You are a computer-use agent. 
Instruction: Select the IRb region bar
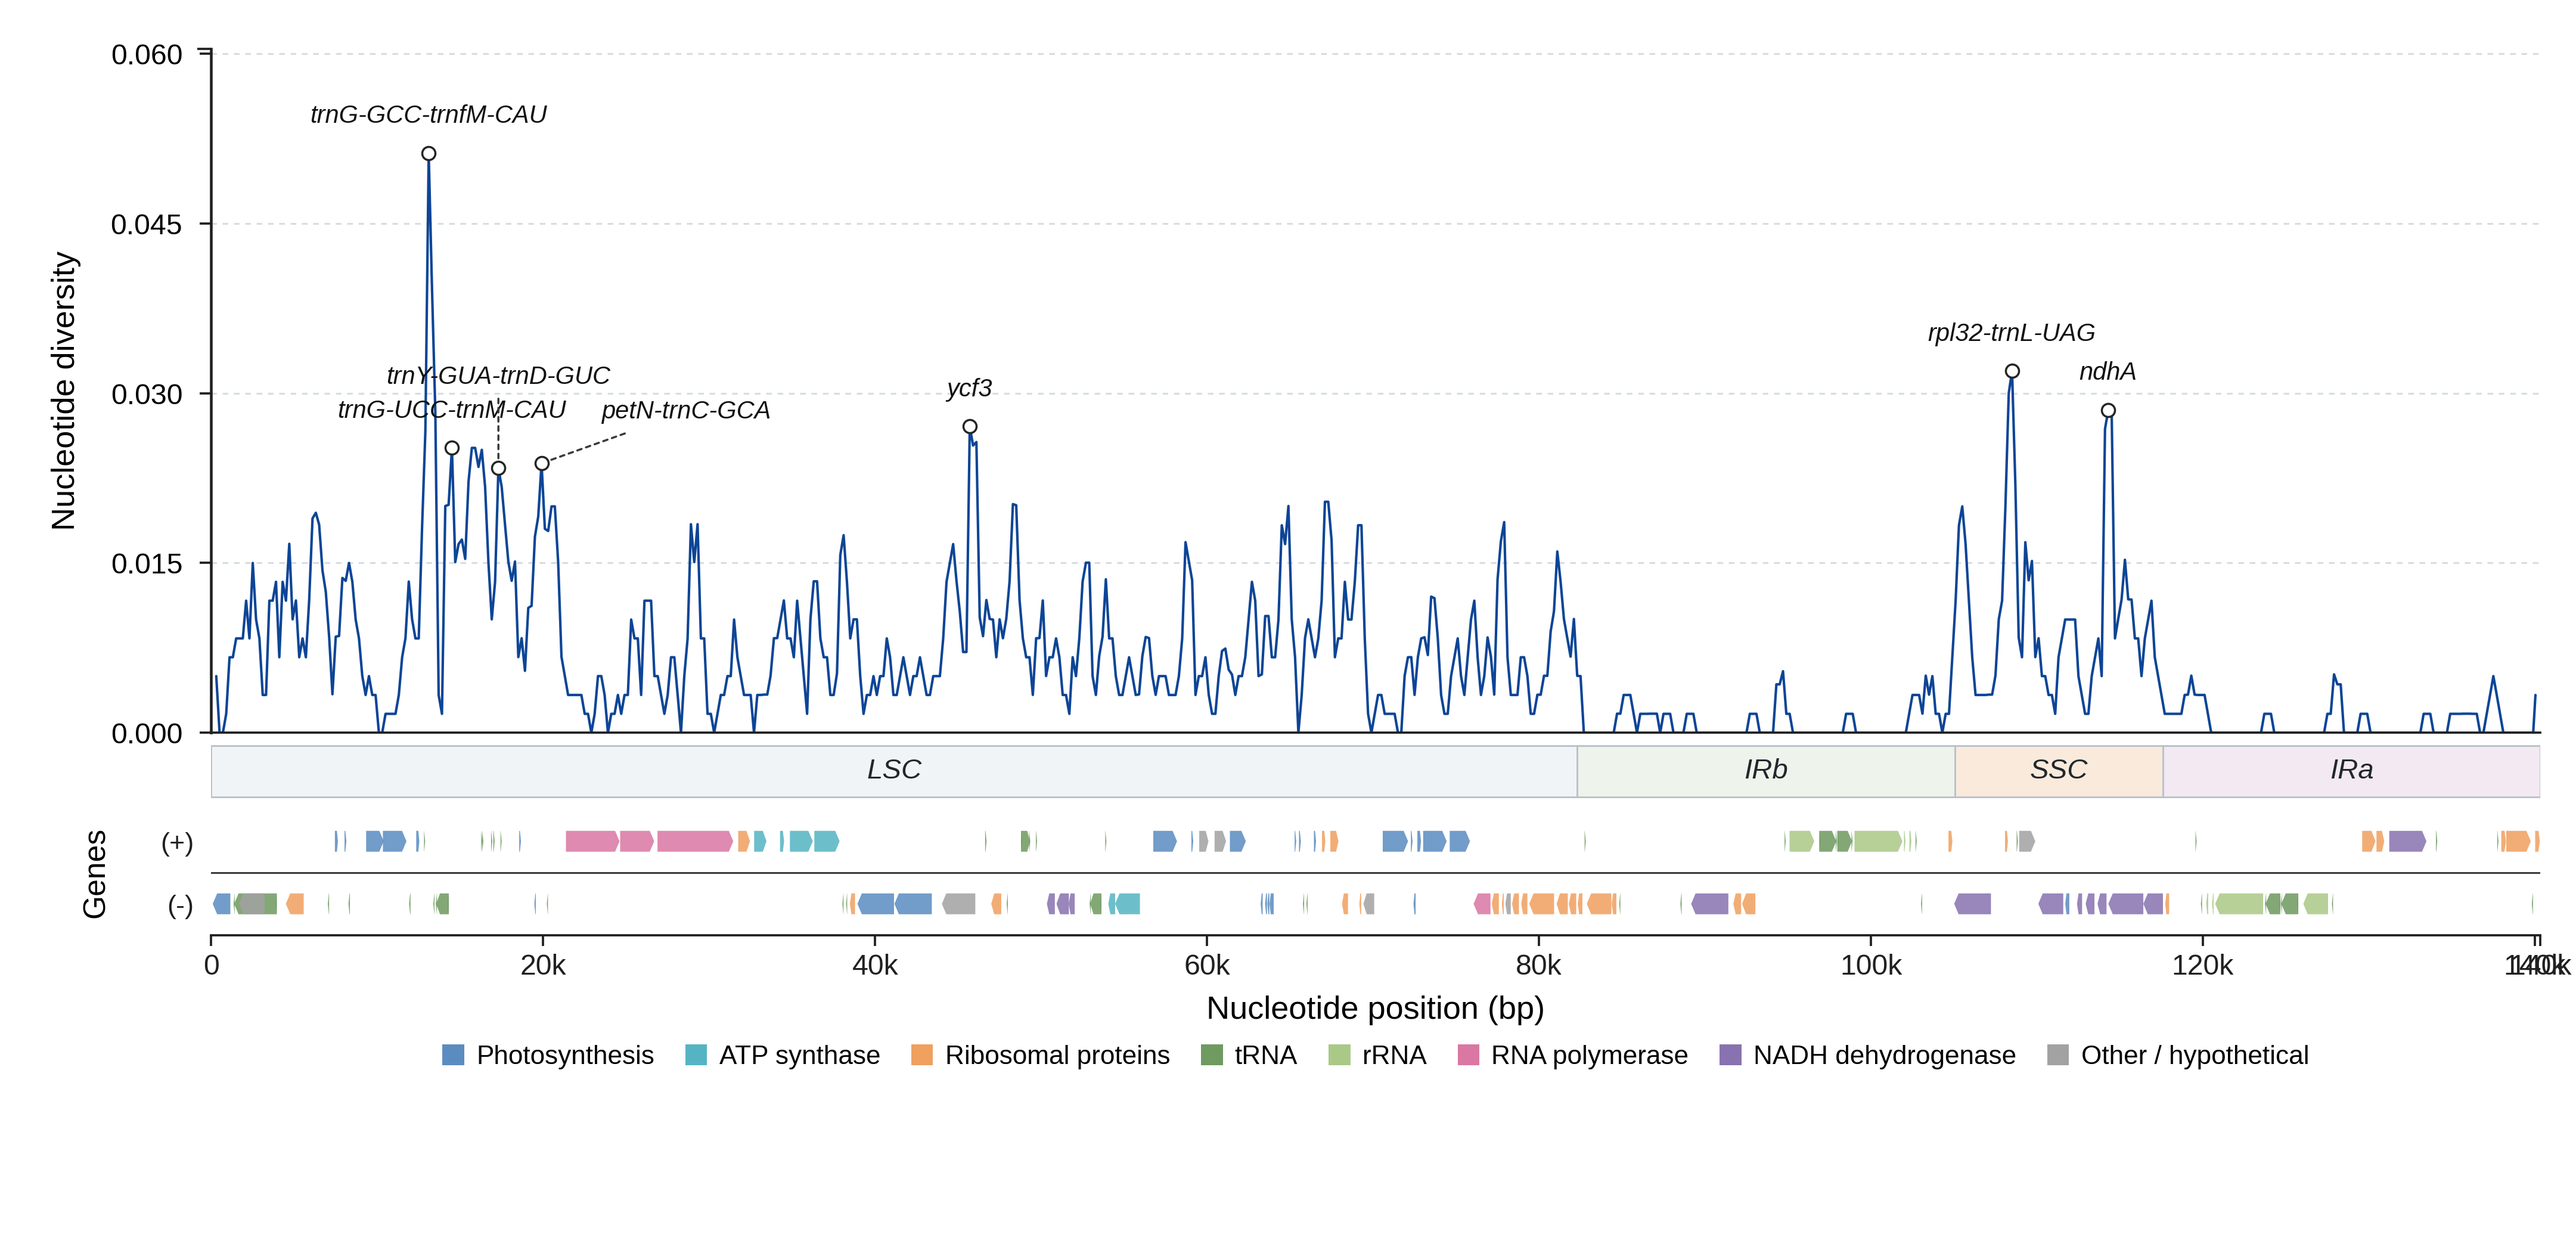1766,771
